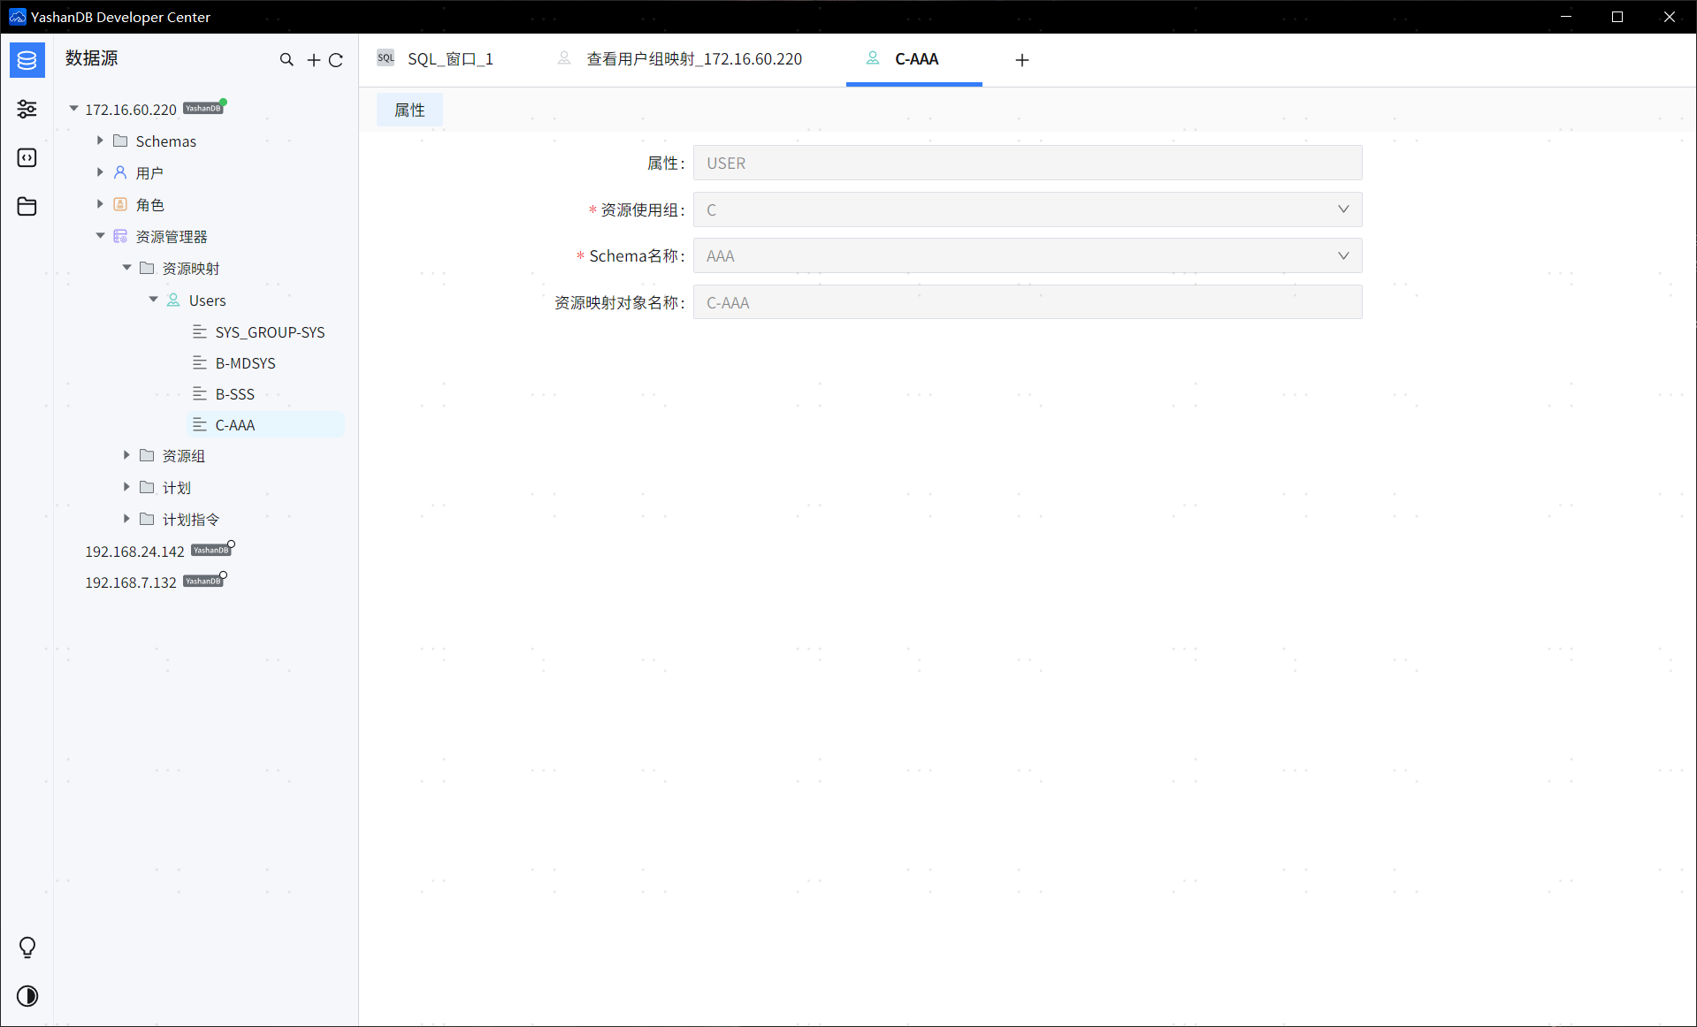Refresh the data source list
This screenshot has width=1697, height=1027.
[336, 60]
